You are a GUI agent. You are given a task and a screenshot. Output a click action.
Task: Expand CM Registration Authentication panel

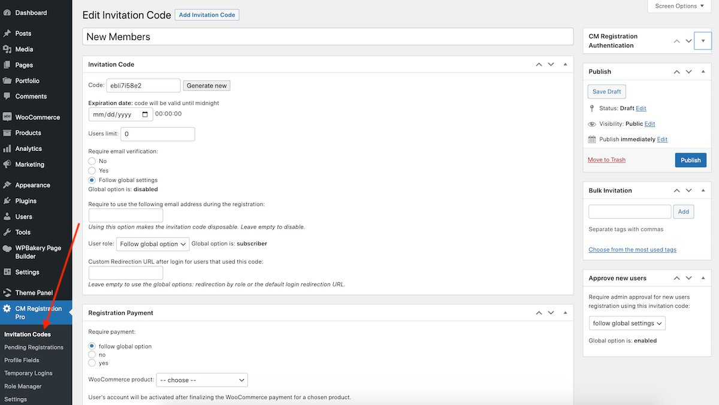[x=703, y=41]
